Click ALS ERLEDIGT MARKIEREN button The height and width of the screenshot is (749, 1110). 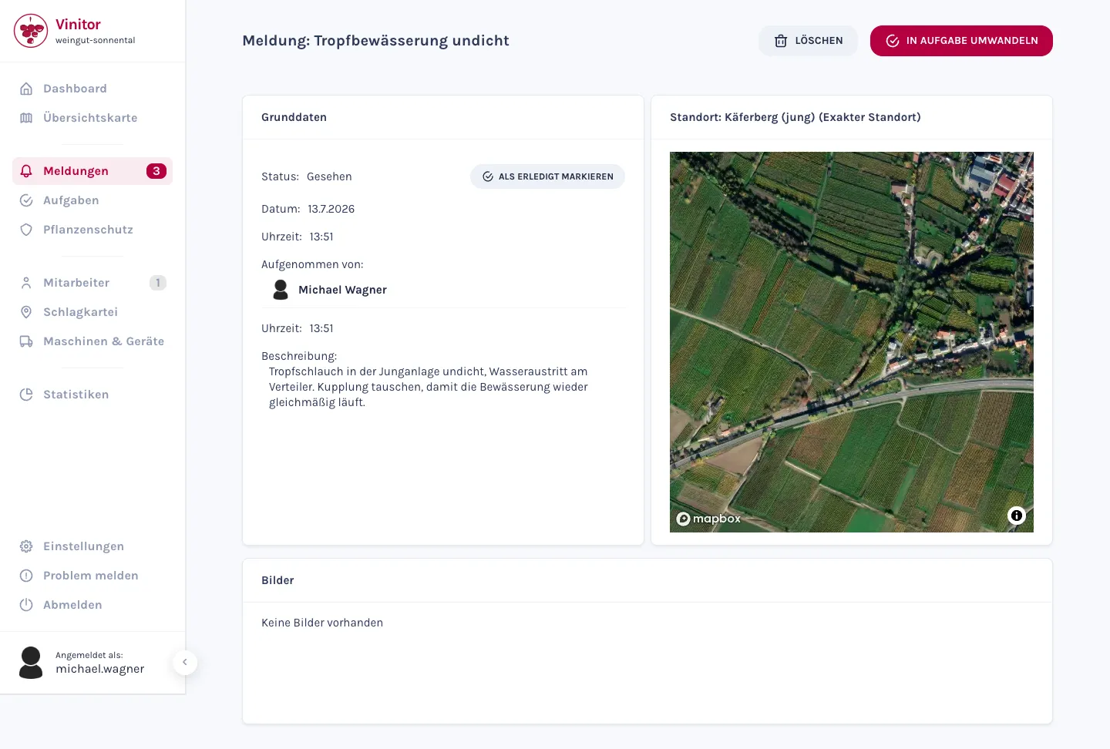(547, 176)
